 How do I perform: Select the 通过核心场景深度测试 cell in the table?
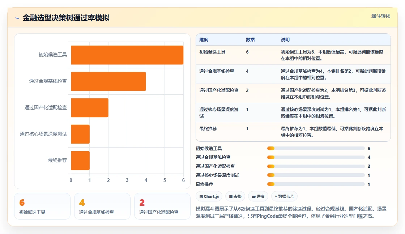[219, 112]
